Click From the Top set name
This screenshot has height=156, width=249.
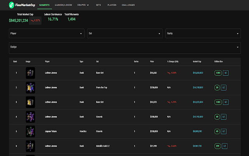coord(102,87)
